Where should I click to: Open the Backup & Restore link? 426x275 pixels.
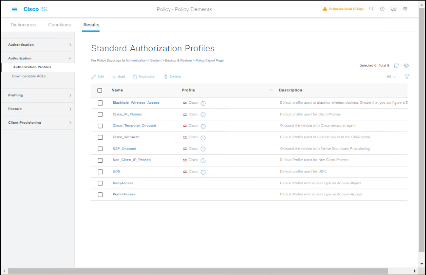[178, 61]
